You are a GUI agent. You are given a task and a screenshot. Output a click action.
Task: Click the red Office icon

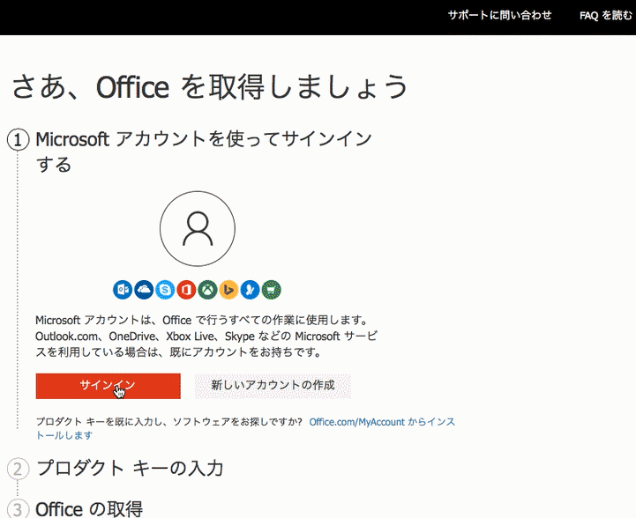click(x=186, y=290)
